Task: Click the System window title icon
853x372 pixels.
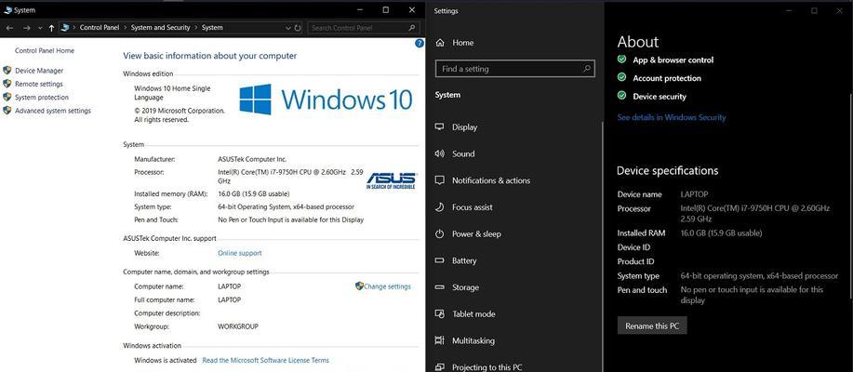Action: tap(7, 10)
